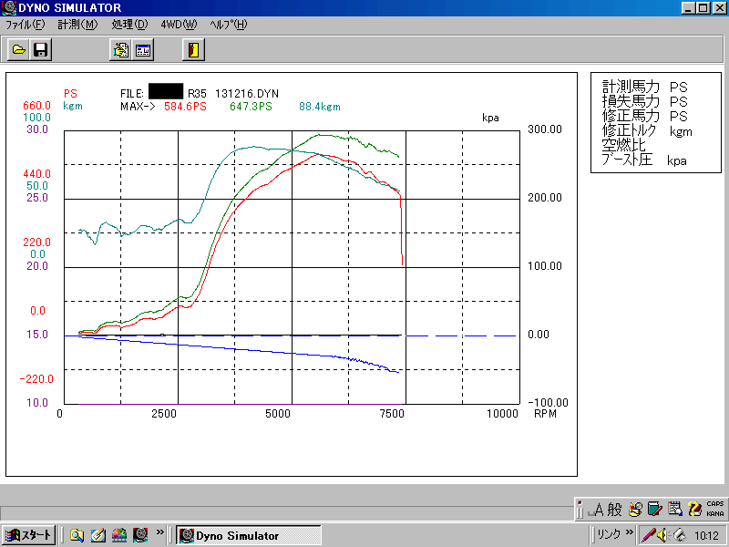Click the data edit toolbar icon
Viewport: 729px width, 547px height.
[119, 50]
